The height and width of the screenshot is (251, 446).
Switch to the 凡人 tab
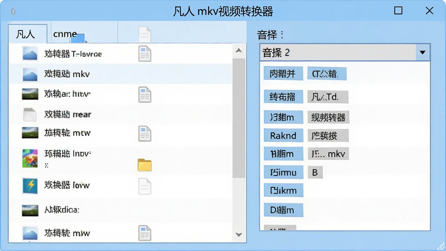coord(28,34)
